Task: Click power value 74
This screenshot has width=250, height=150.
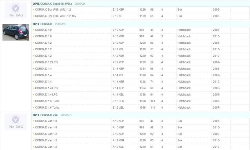Action: 152,81
